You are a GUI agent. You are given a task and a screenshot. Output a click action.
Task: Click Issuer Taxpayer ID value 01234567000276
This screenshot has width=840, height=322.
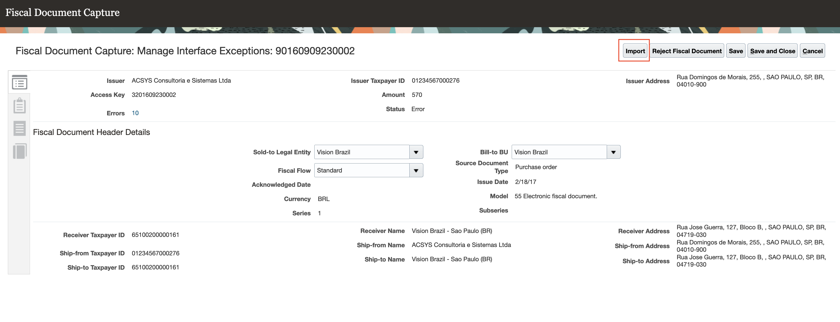tap(435, 80)
